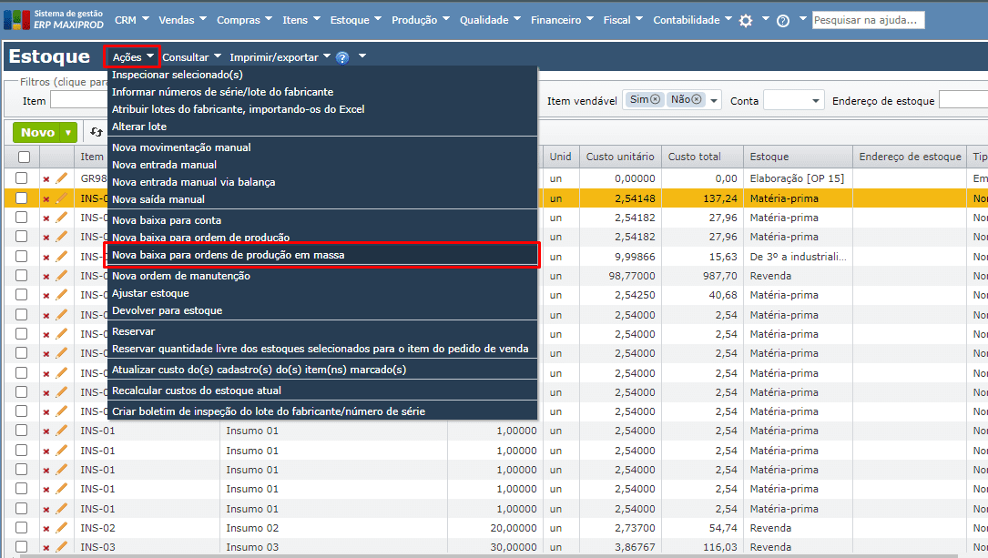Expand the Novo button dropdown arrow
Viewport: 988px width, 558px height.
(68, 133)
